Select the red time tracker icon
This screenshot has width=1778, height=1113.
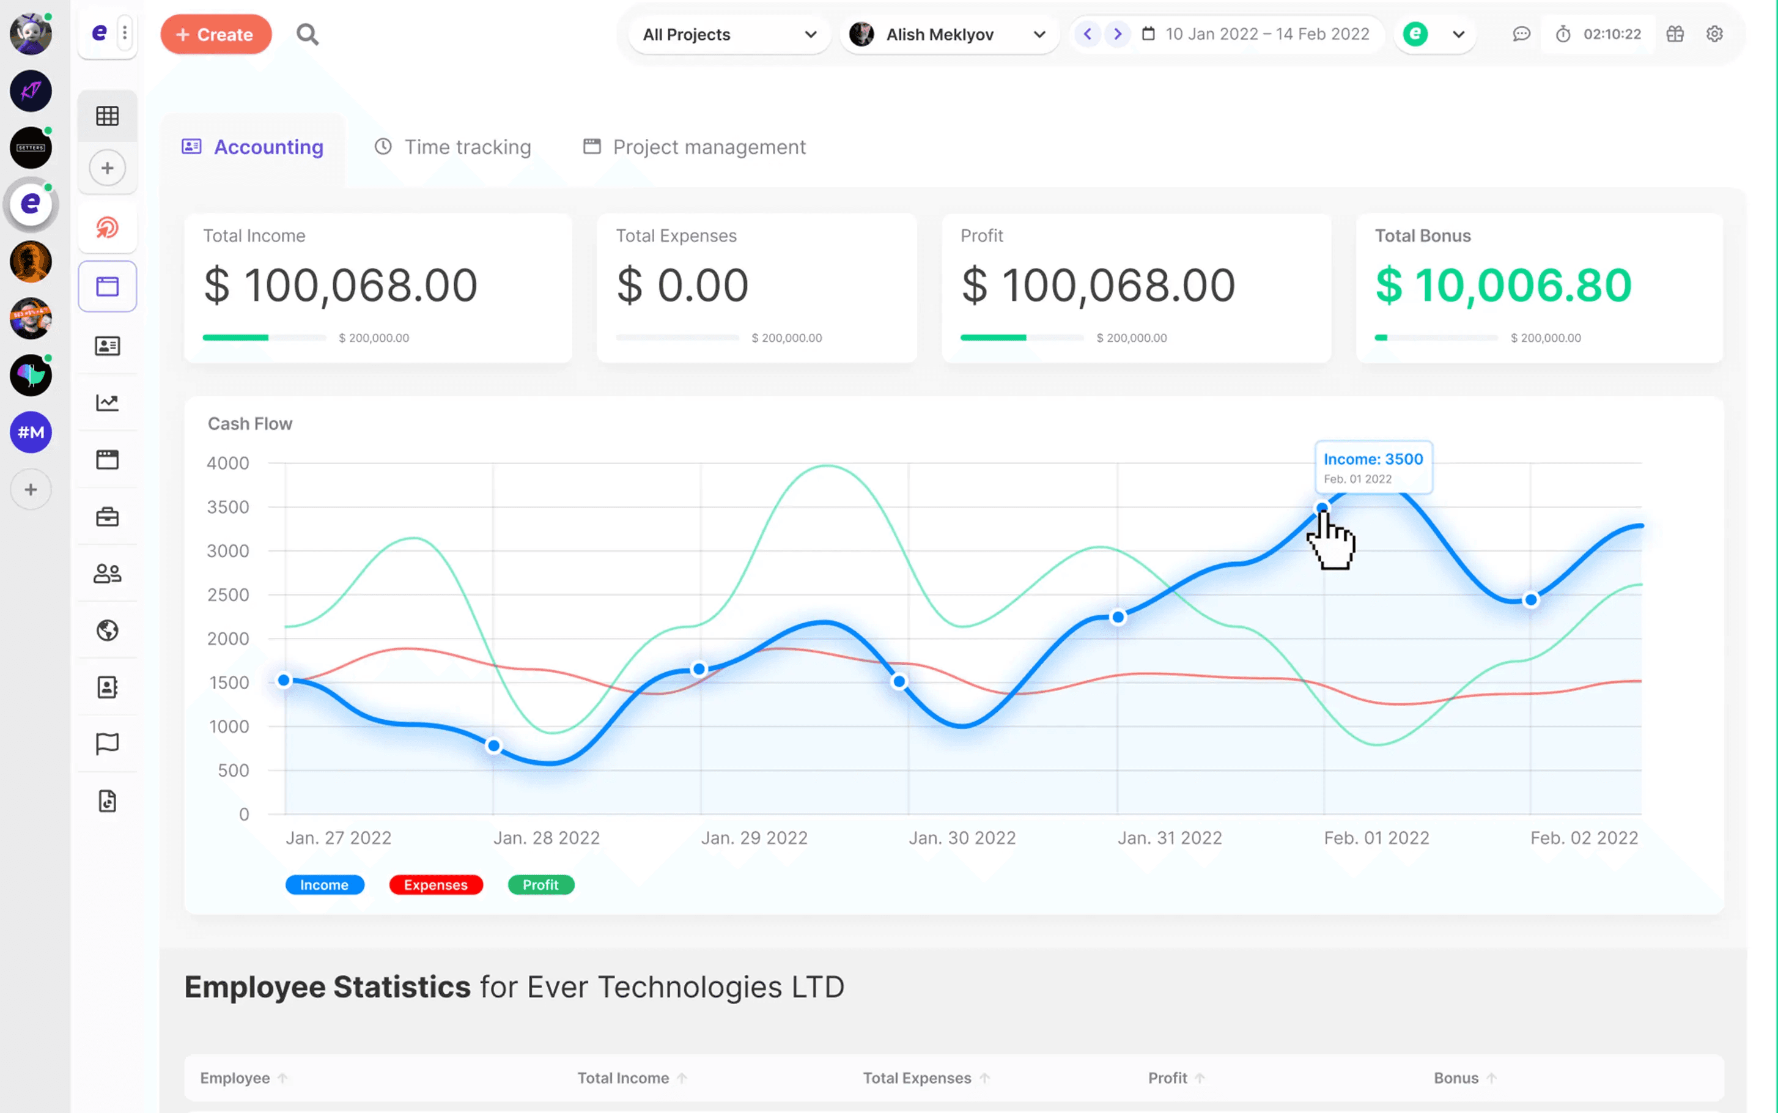point(108,228)
